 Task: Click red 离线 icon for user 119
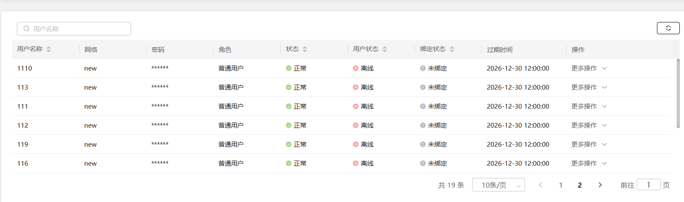356,145
